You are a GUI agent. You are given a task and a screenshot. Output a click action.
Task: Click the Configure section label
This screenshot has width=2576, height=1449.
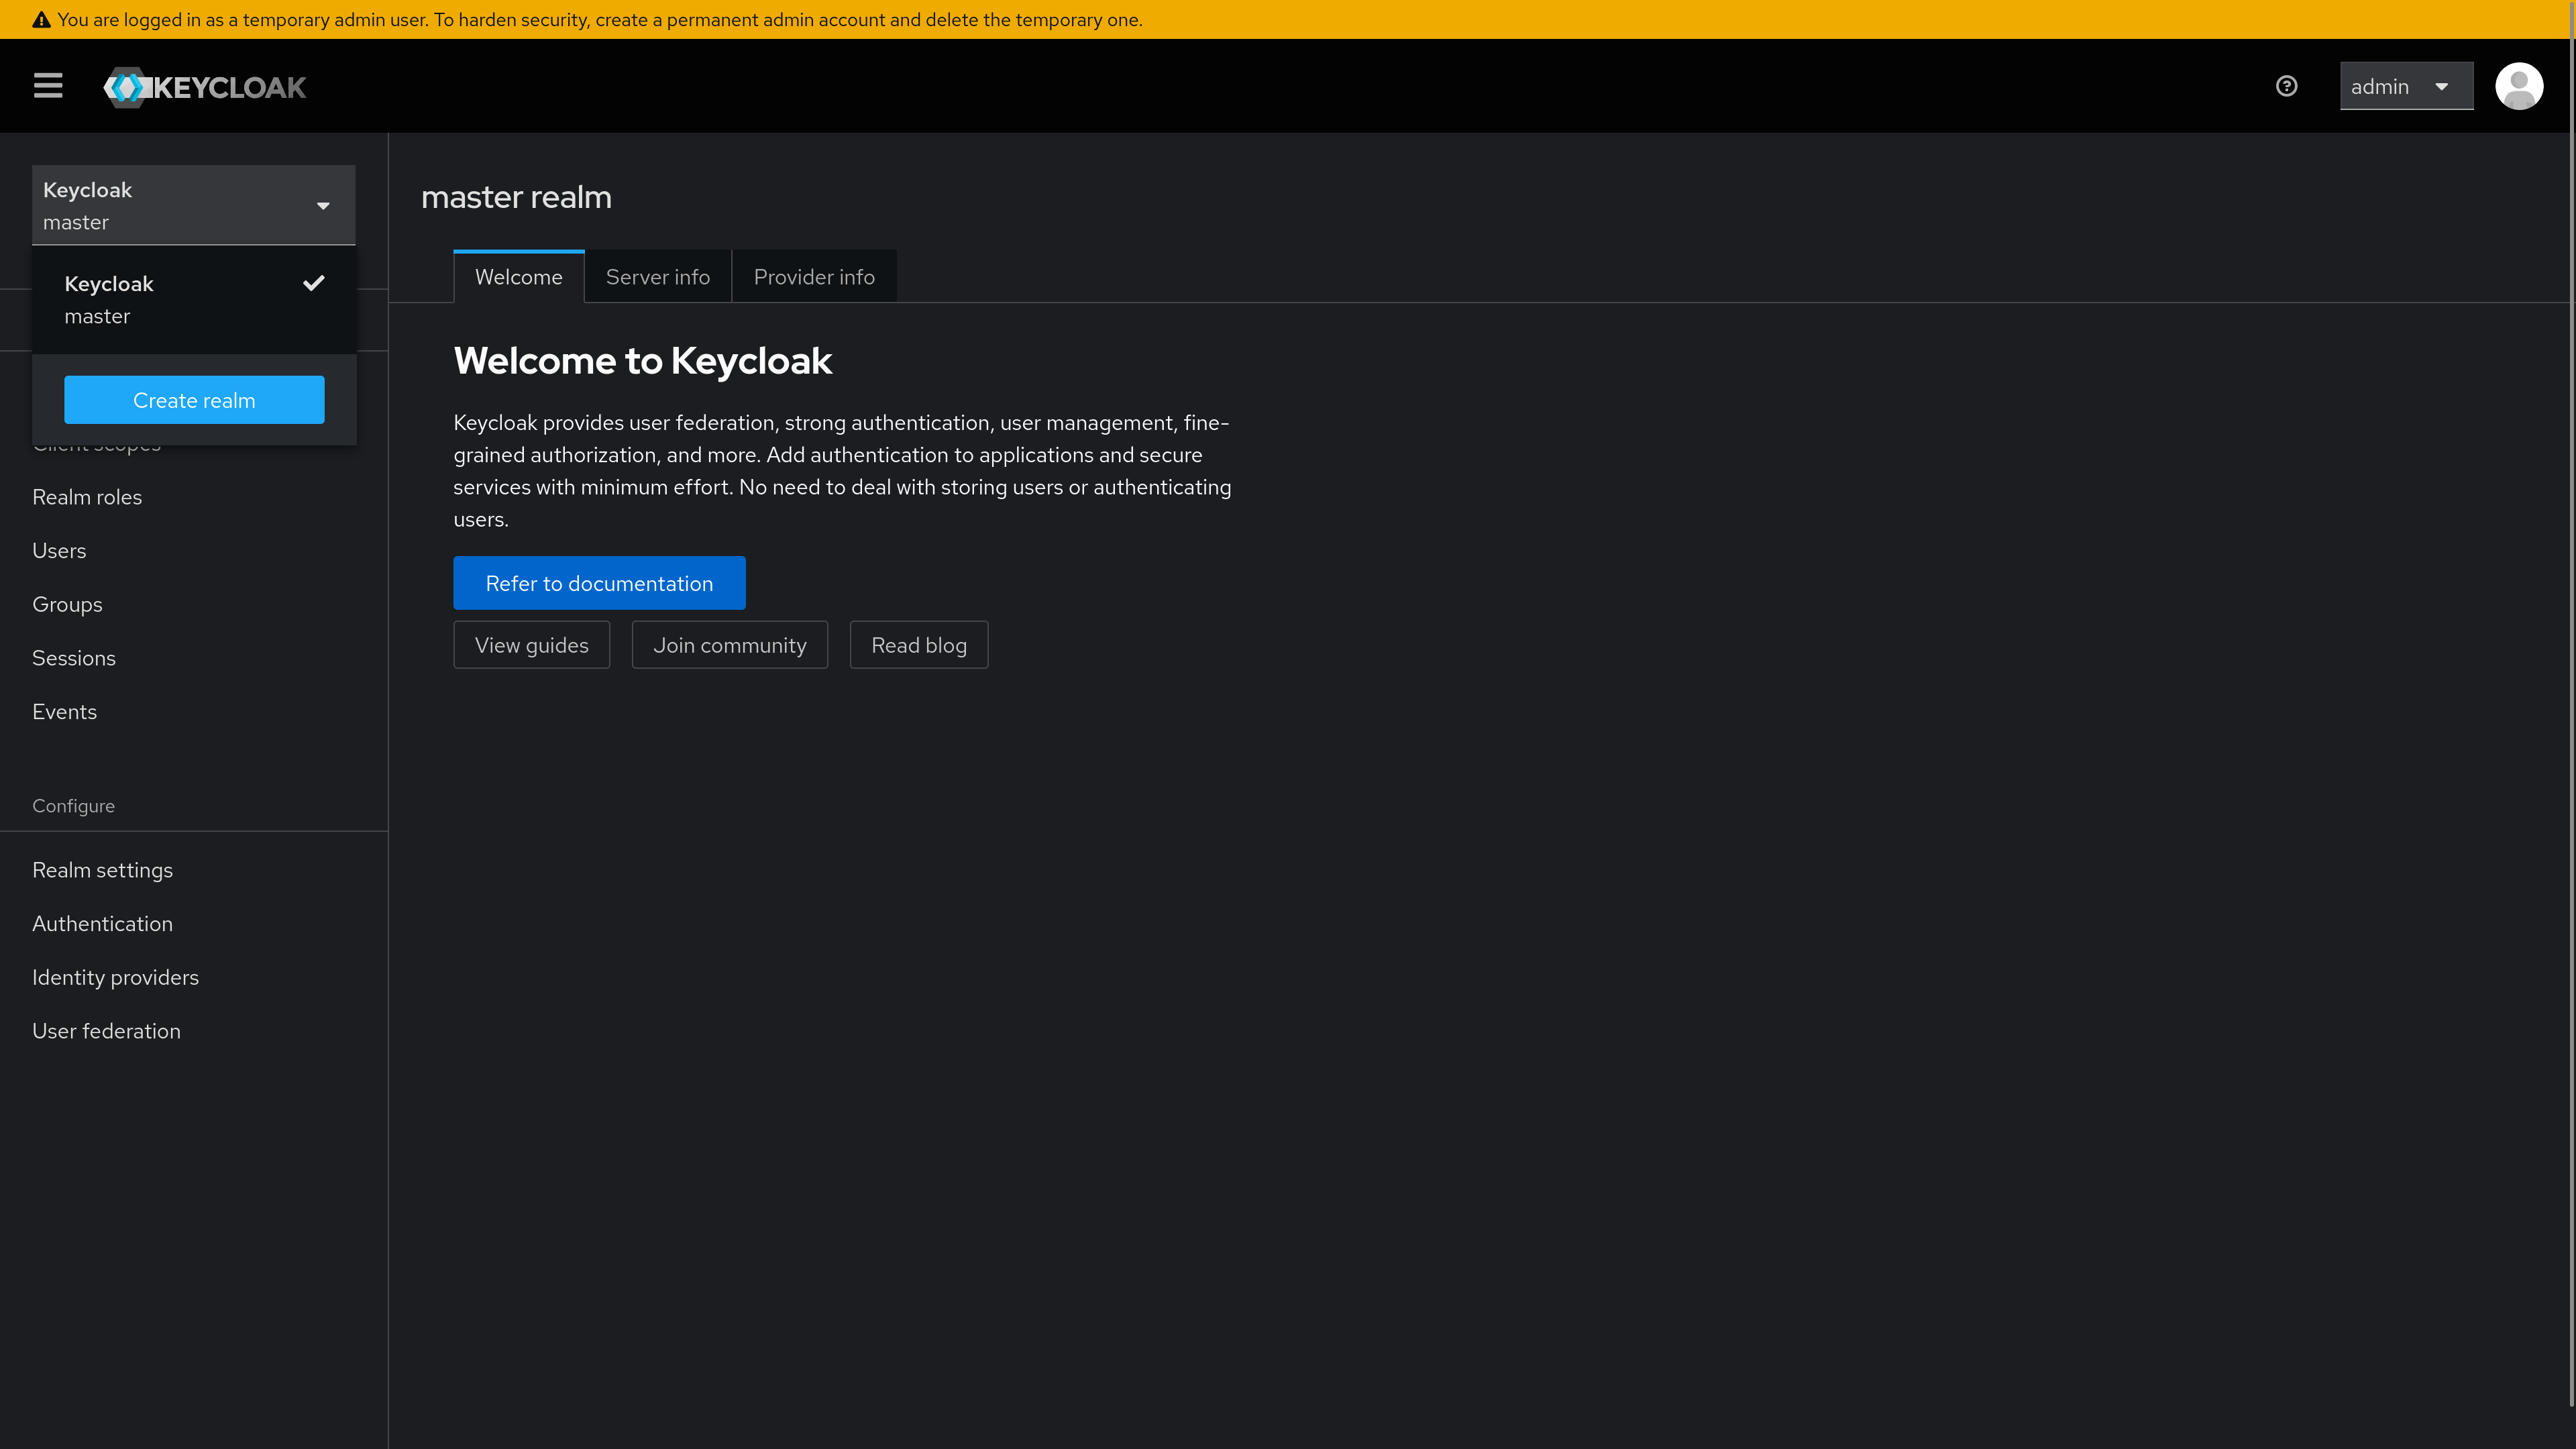click(x=73, y=806)
